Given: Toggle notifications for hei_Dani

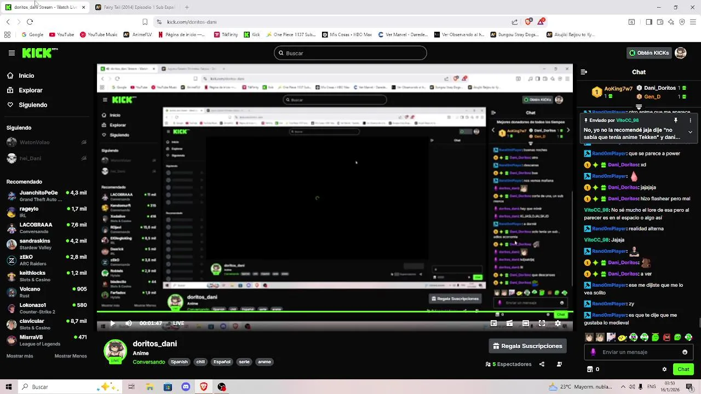Looking at the screenshot, I should coord(84,158).
